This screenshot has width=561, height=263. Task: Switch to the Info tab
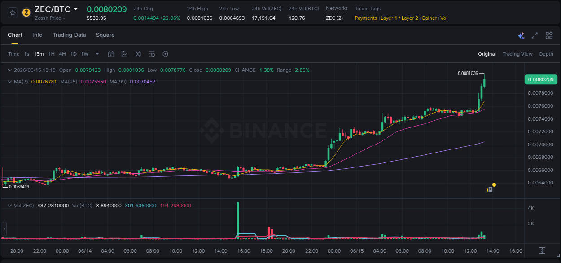[37, 35]
